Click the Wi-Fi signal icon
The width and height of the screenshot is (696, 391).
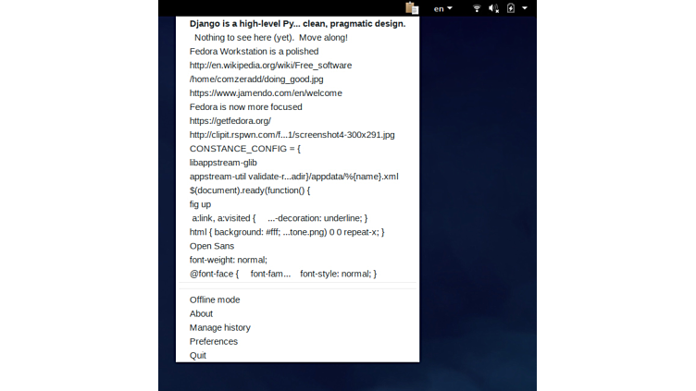(477, 8)
